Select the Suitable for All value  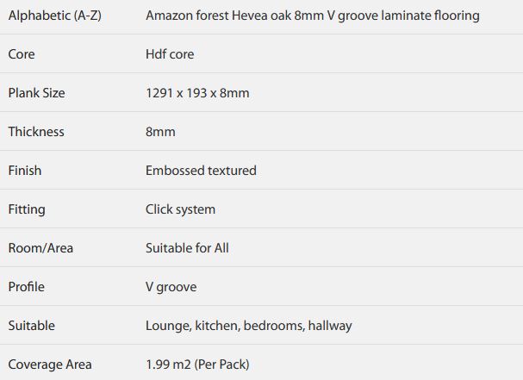pos(187,248)
